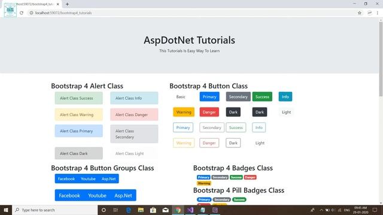Click the outline Dark button
Screen dimensions: 383x215
point(233,143)
